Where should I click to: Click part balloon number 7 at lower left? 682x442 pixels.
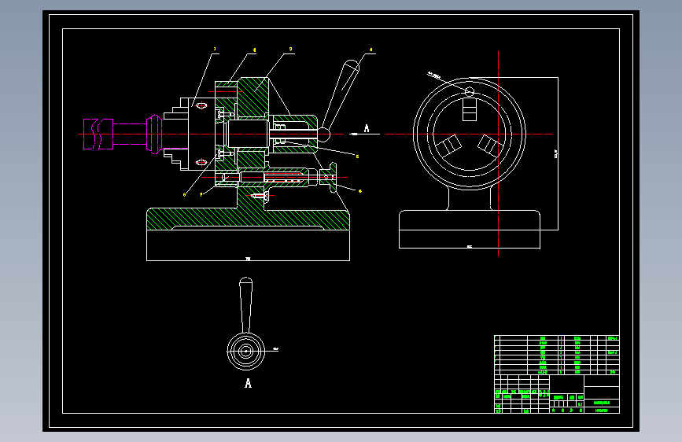[x=201, y=194]
